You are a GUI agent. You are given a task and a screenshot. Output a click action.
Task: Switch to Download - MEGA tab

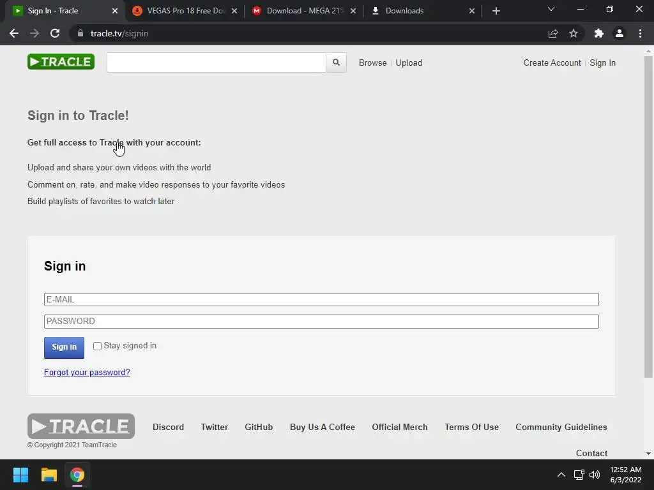pos(303,11)
